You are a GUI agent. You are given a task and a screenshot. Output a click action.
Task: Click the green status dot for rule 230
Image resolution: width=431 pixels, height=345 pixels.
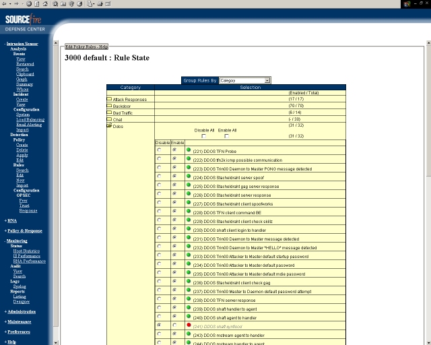point(189,228)
